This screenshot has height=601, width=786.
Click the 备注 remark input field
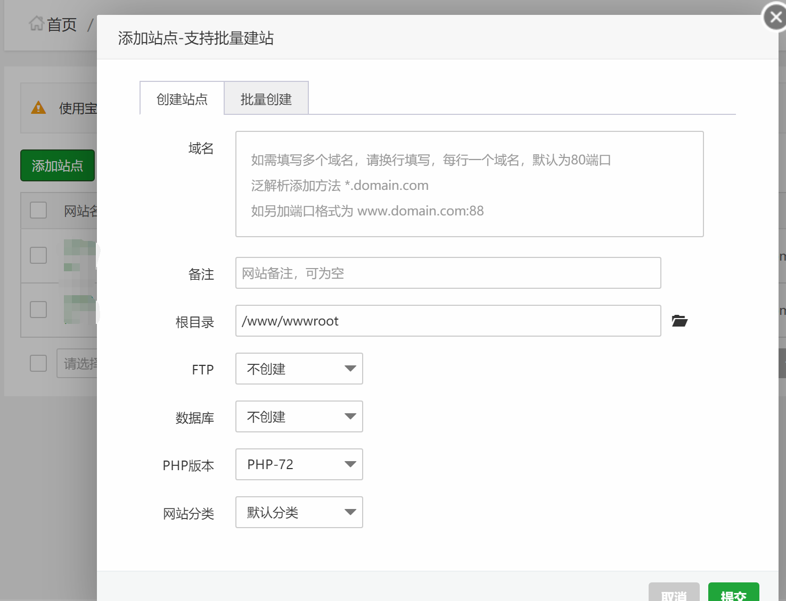click(x=448, y=273)
